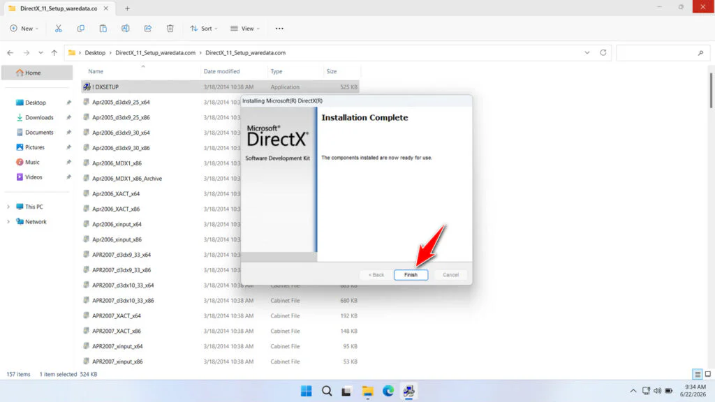The image size is (715, 402).
Task: Select file APR2007_d3dx10_33_x86
Action: [123, 301]
